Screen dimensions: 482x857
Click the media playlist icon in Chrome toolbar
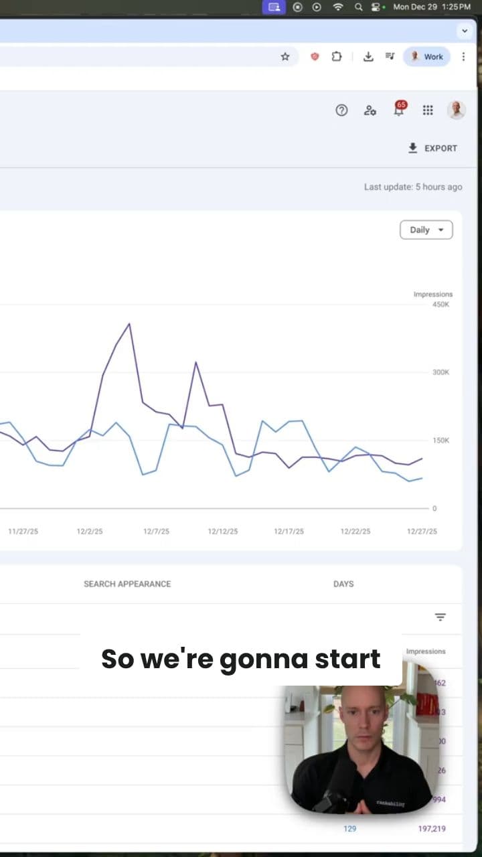tap(390, 57)
